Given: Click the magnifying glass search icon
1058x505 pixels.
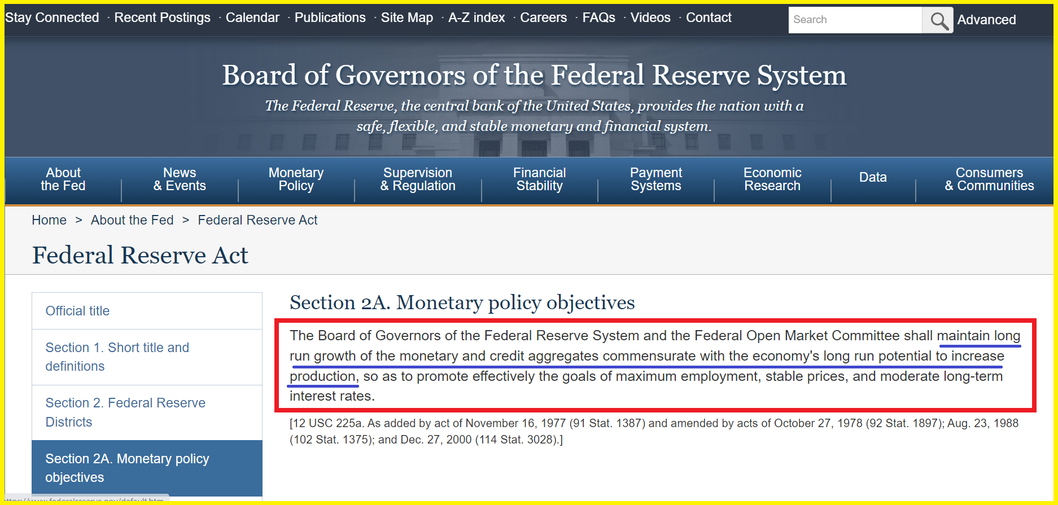Looking at the screenshot, I should pos(938,20).
